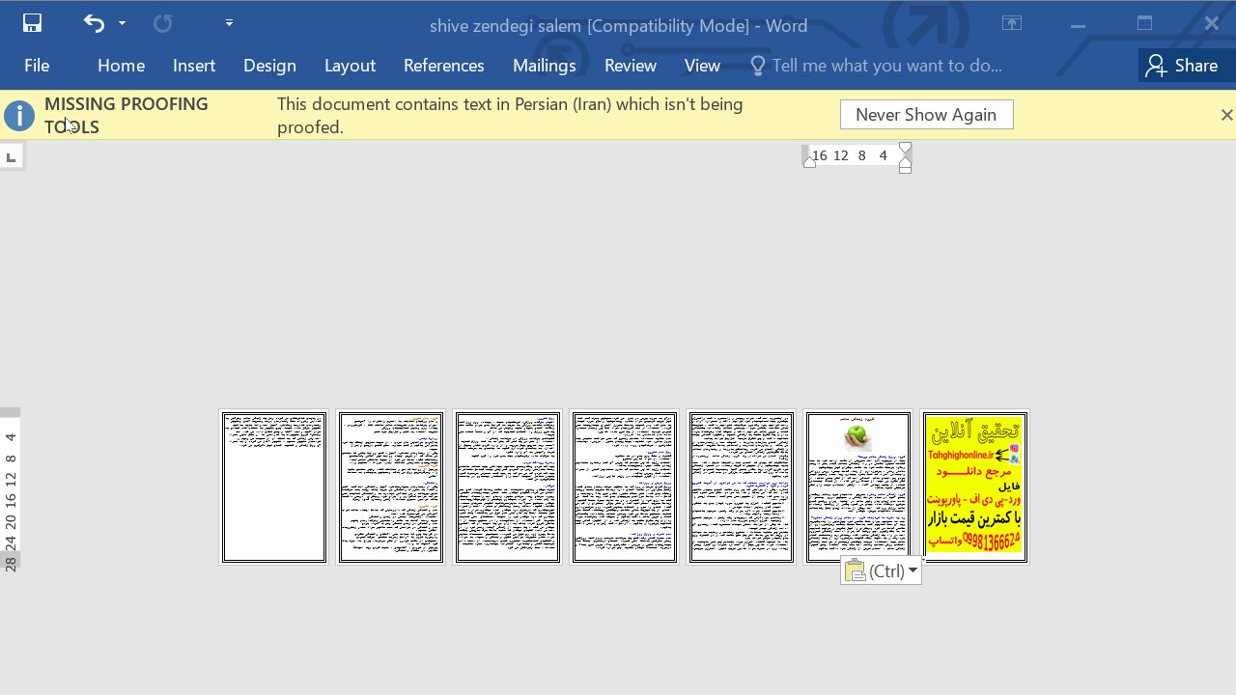This screenshot has height=695, width=1236.
Task: Open the View tab
Action: (702, 66)
